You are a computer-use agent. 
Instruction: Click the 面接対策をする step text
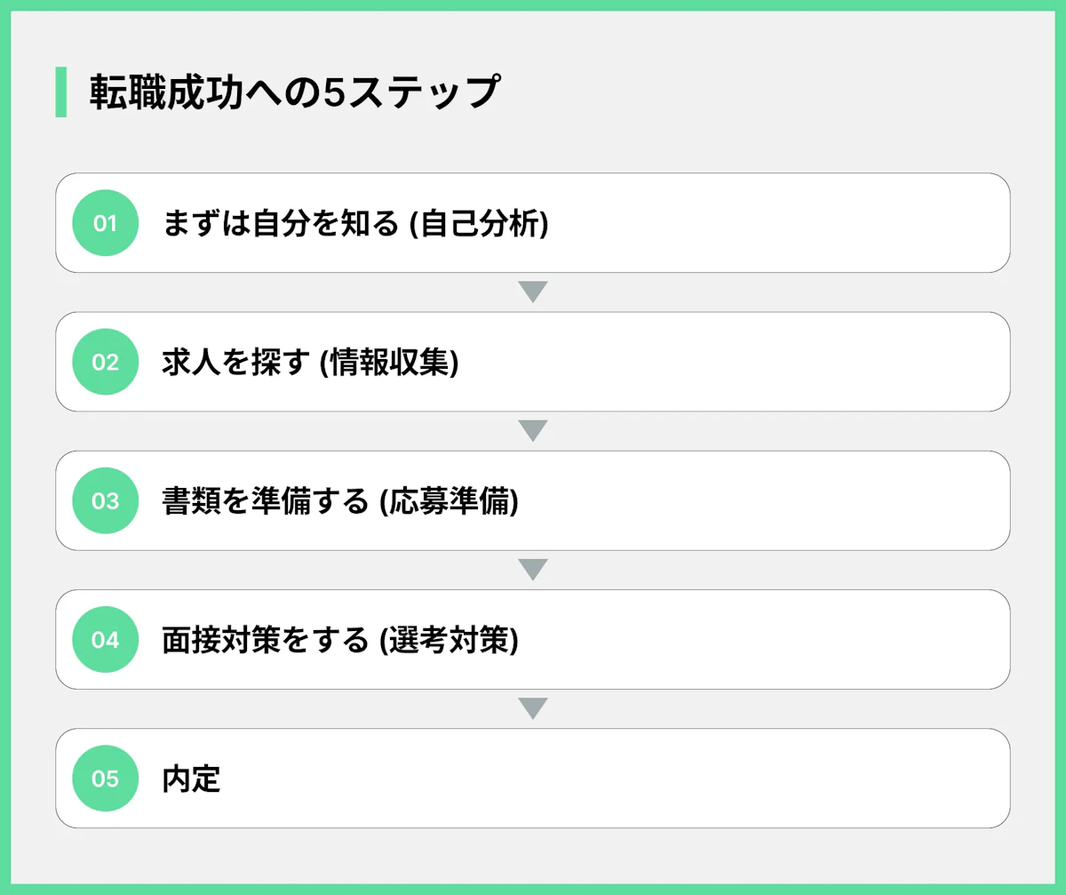265,640
